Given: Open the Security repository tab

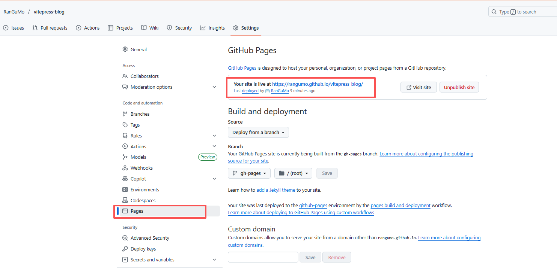Looking at the screenshot, I should [179, 28].
